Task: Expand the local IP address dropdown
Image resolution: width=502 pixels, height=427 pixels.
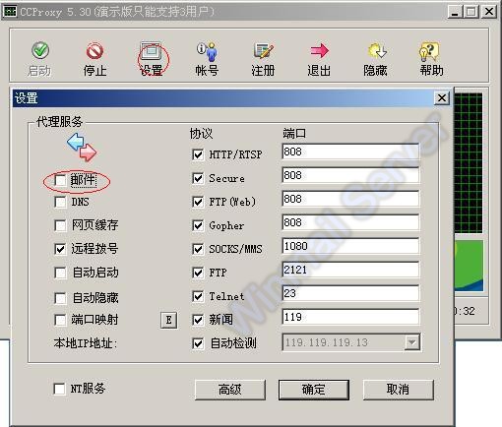Action: pyautogui.click(x=411, y=342)
